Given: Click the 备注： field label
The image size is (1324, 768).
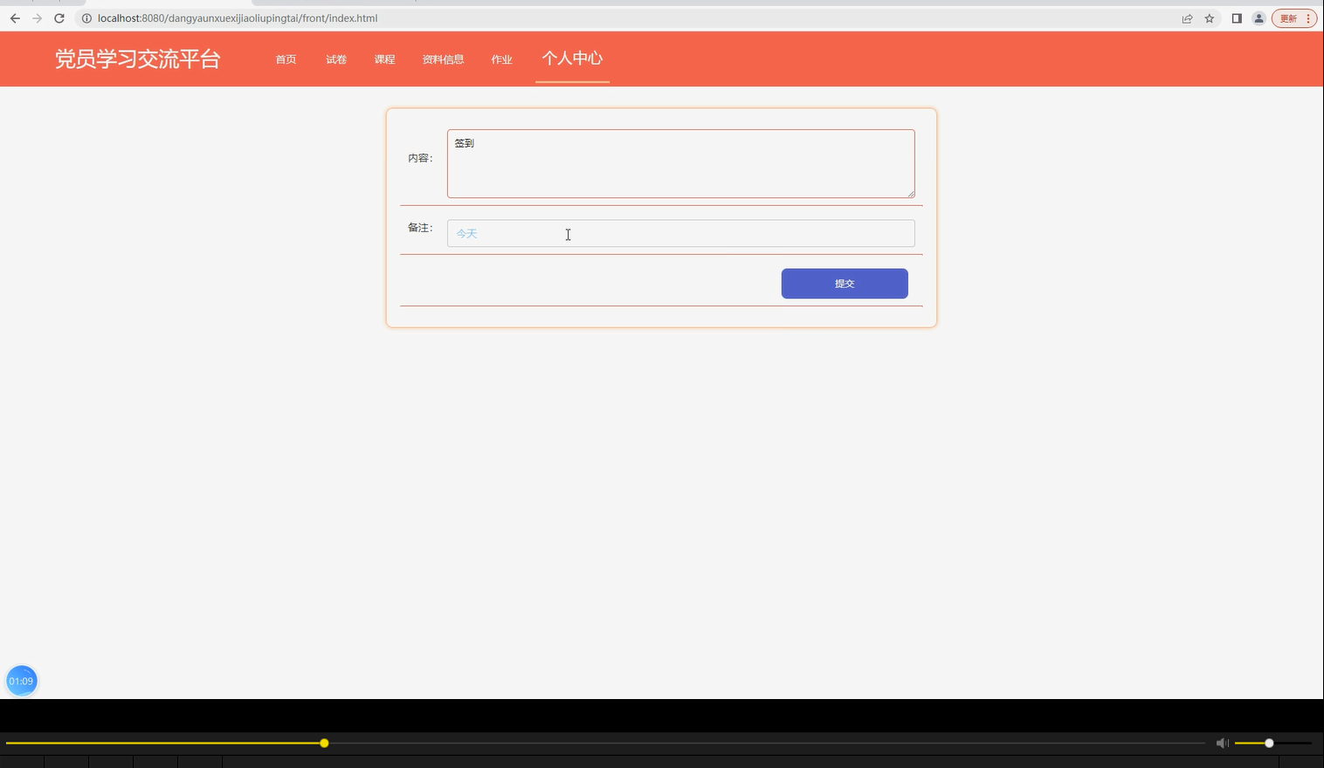Looking at the screenshot, I should coord(420,228).
